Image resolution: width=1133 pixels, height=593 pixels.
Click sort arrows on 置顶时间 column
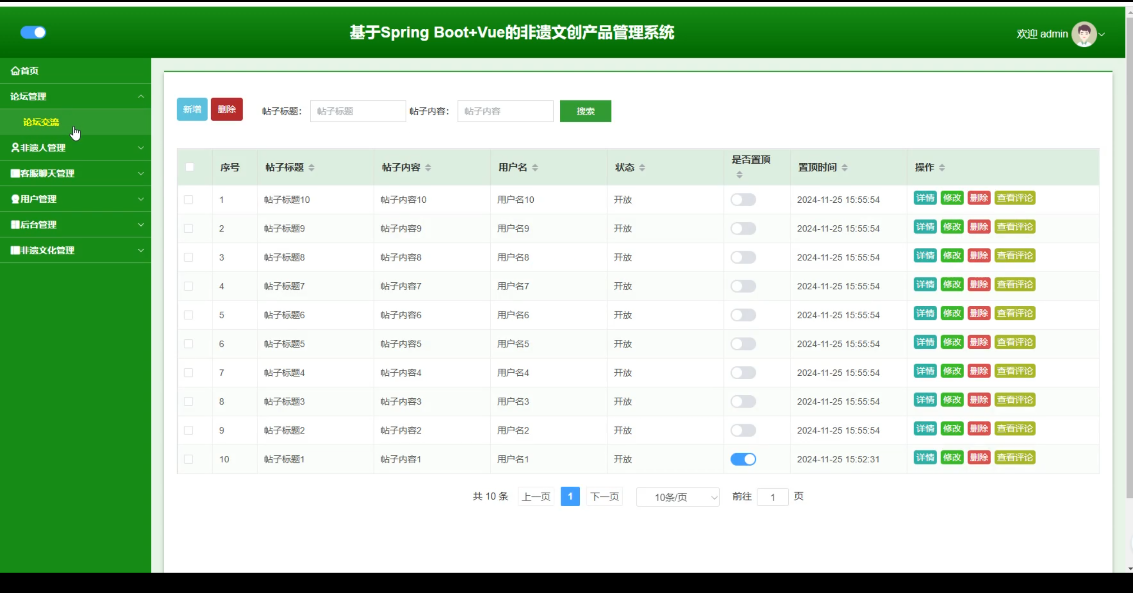coord(844,168)
